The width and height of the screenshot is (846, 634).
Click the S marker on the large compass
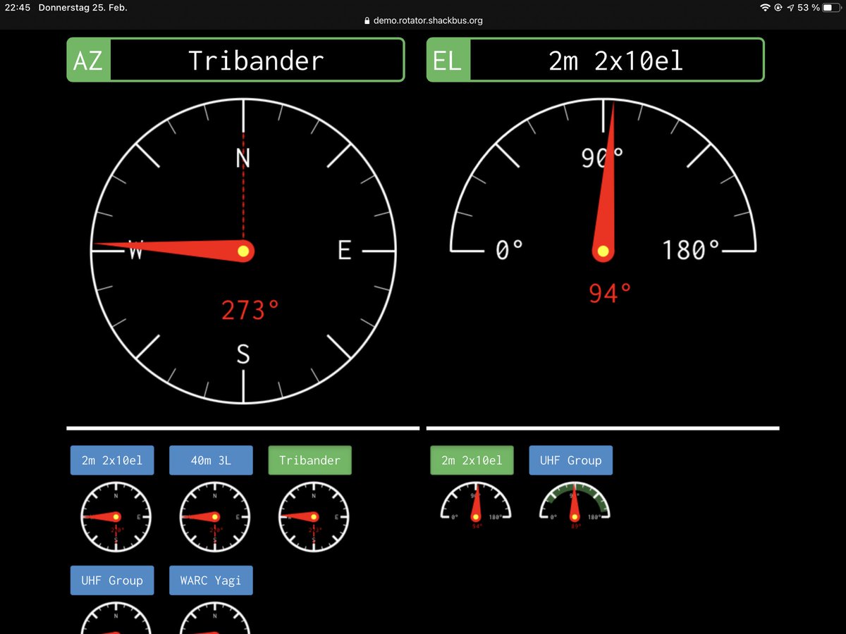(x=243, y=354)
